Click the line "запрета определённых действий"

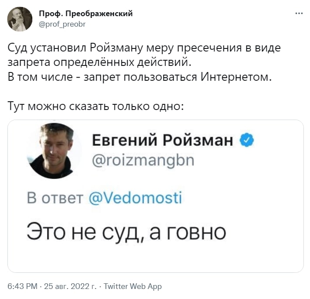pos(100,63)
